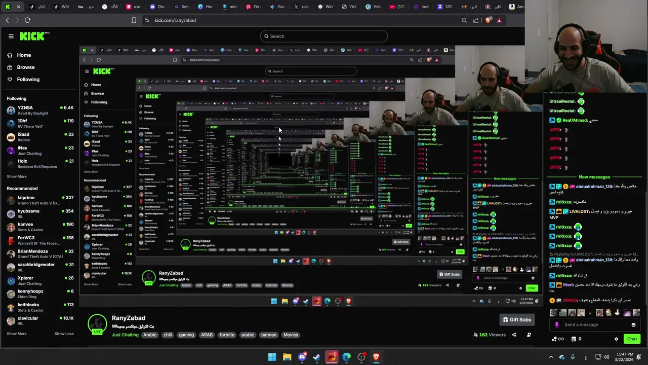648x365 pixels.
Task: Open the volume icon in system tray
Action: click(x=607, y=357)
